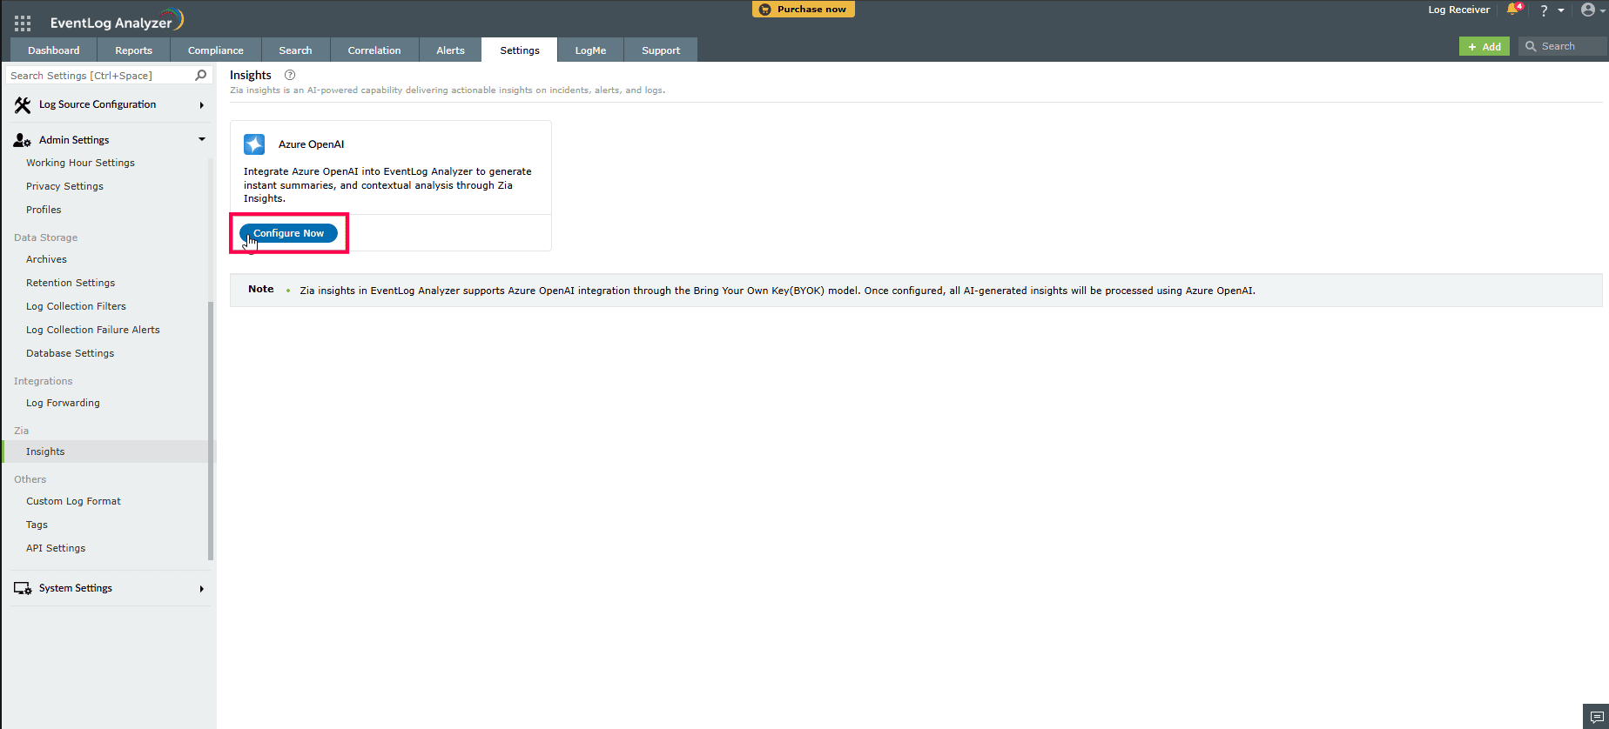Select the Alerts tab
The image size is (1609, 729).
[x=450, y=50]
